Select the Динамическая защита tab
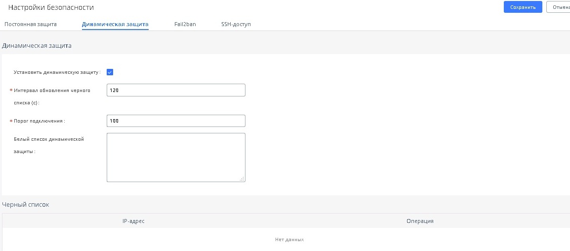Viewport: 570px width, 251px height. coord(115,24)
